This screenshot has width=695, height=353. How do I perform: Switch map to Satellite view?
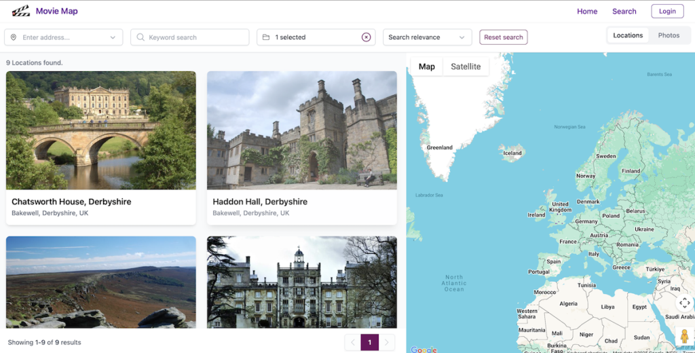[466, 67]
